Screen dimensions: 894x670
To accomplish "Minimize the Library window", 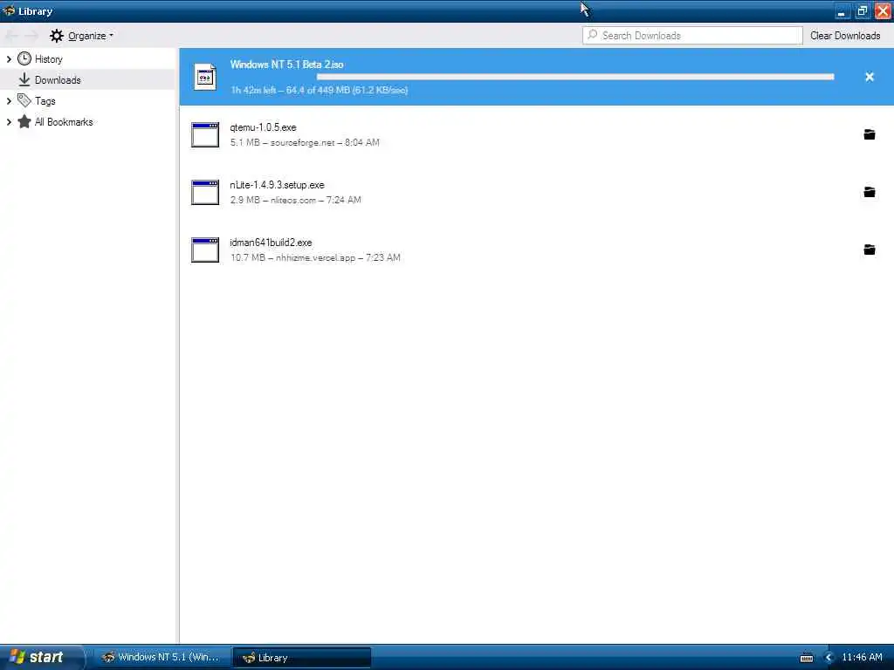I will (x=842, y=10).
